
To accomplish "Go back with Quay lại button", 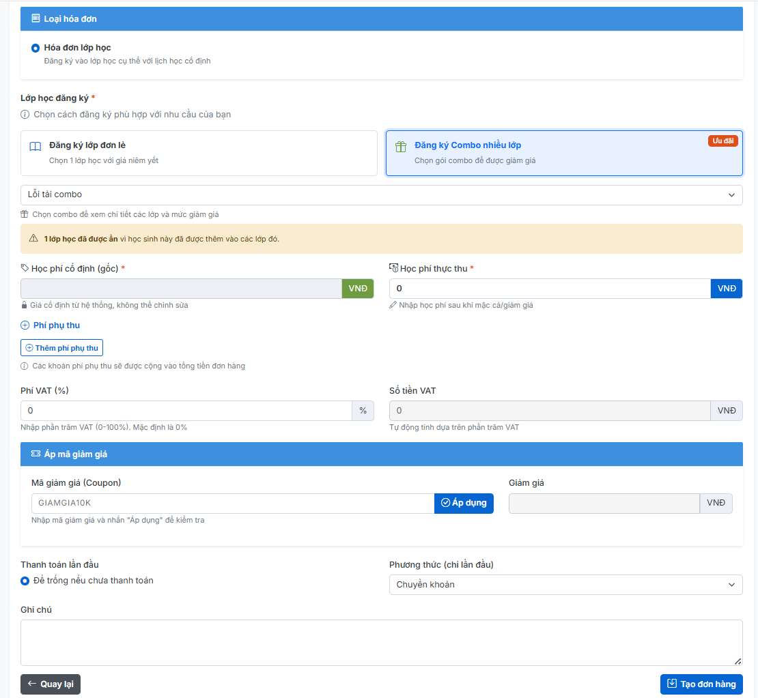I will (51, 684).
